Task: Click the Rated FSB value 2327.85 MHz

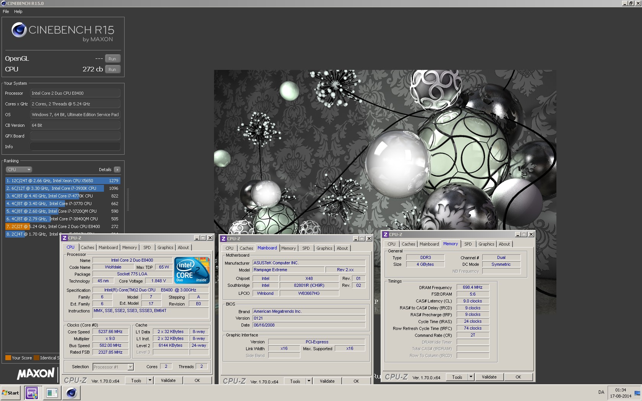Action: (x=110, y=352)
